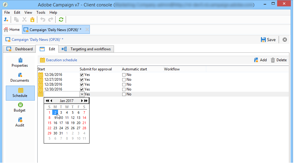Save the campaign
The width and height of the screenshot is (297, 167).
coord(268,40)
